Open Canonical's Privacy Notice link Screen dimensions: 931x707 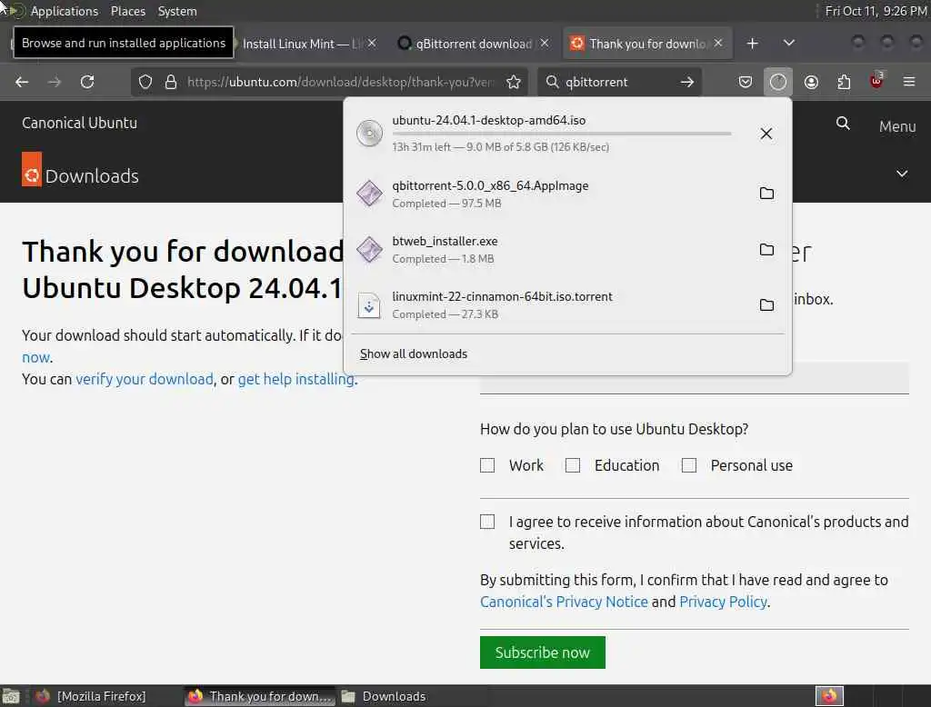coord(564,602)
